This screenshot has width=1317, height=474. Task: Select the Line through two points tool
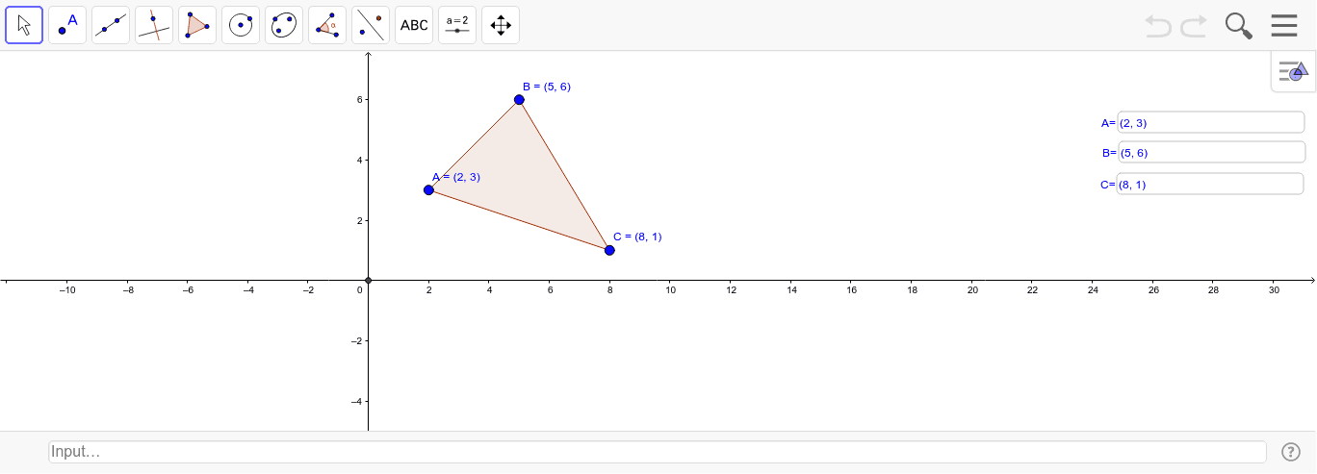coord(111,25)
